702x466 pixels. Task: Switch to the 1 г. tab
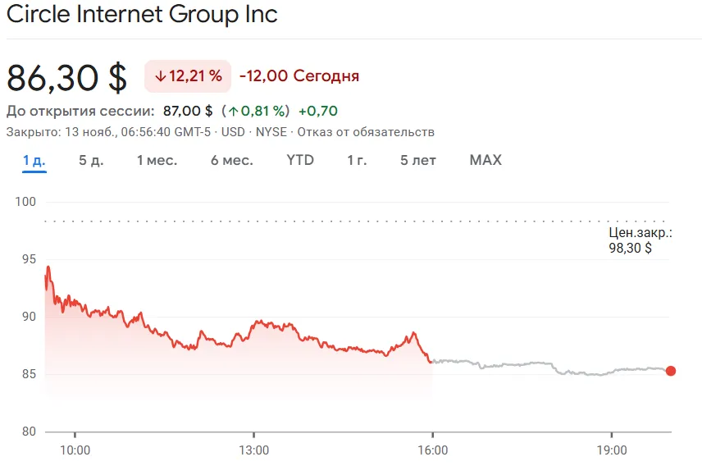357,160
